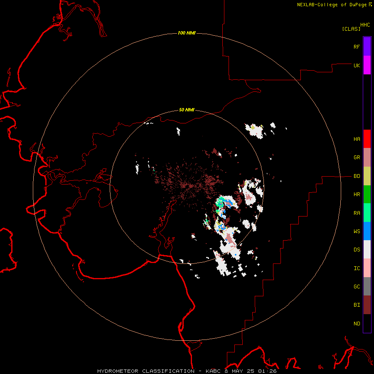The image size is (374, 374).
Task: Click the 'RA' legend label
Action: (x=357, y=213)
